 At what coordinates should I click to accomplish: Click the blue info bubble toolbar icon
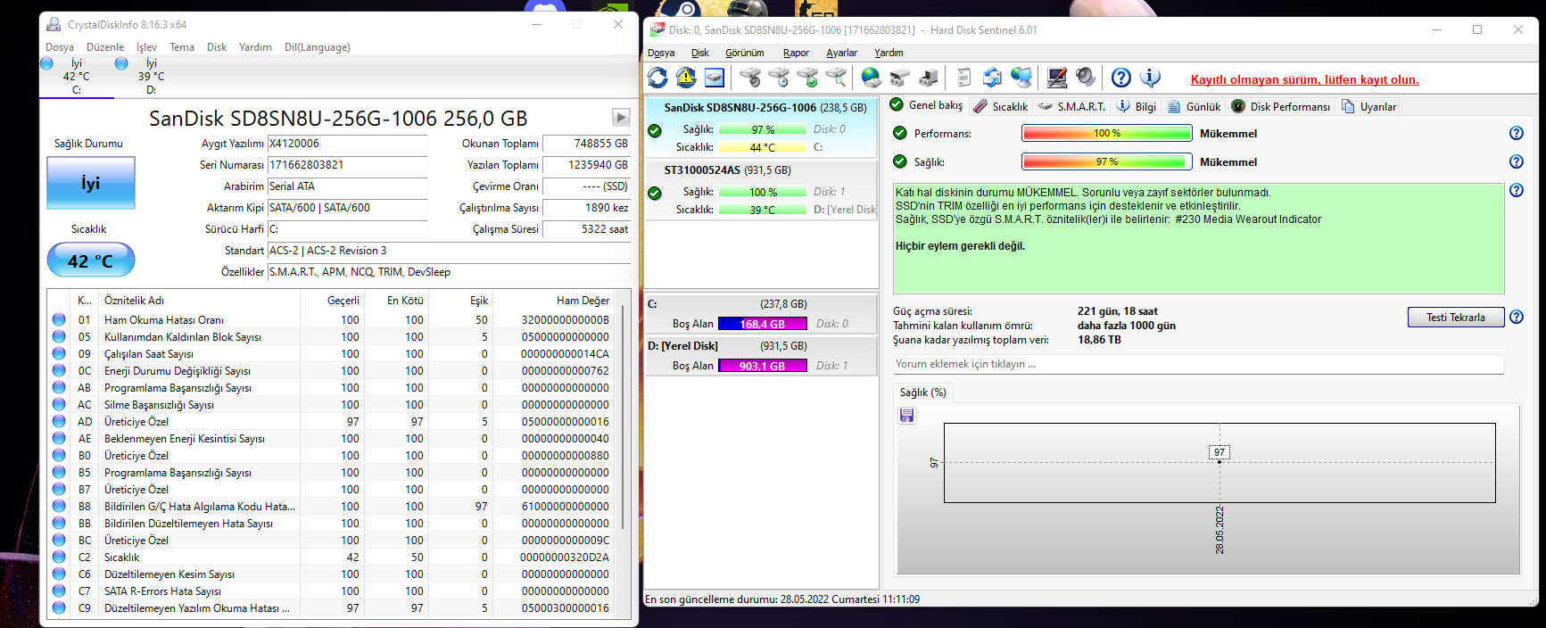click(1150, 78)
